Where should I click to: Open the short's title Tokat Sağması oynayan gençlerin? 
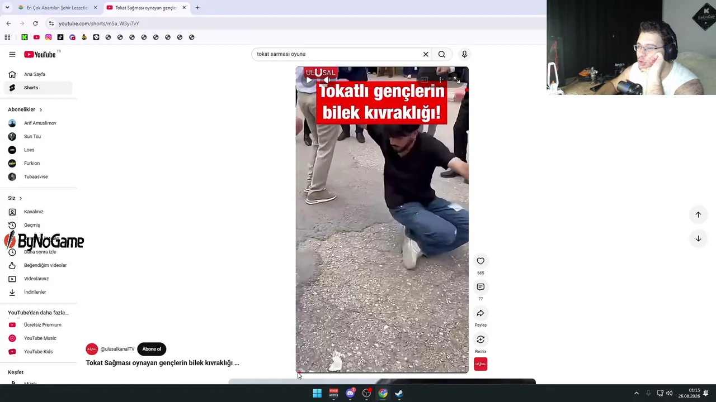(x=162, y=363)
